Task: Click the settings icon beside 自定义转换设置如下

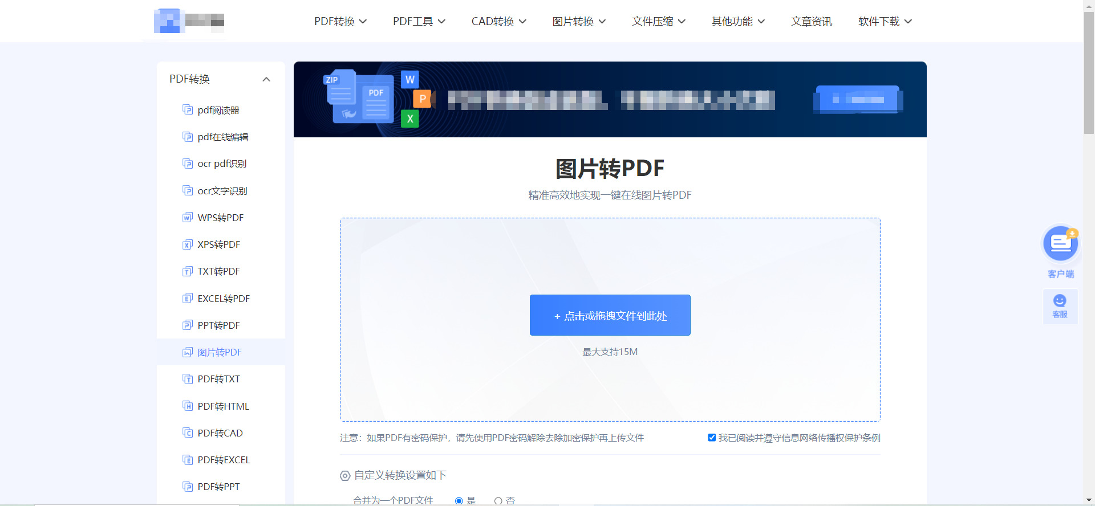Action: tap(345, 476)
